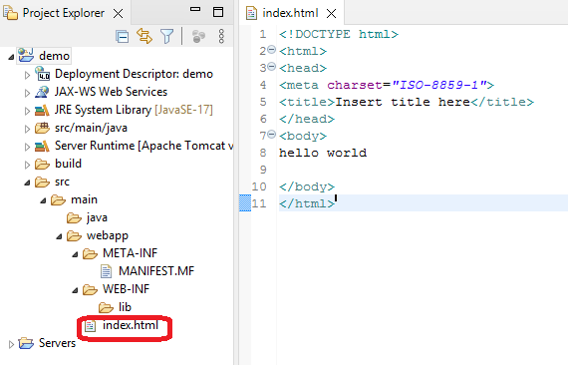
Task: Click 'Insert title here' text
Action: [x=403, y=102]
